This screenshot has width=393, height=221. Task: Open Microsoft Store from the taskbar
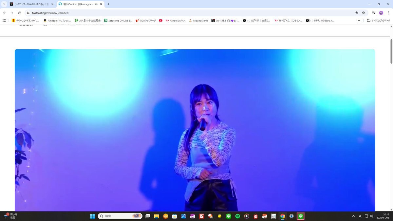pos(175,216)
